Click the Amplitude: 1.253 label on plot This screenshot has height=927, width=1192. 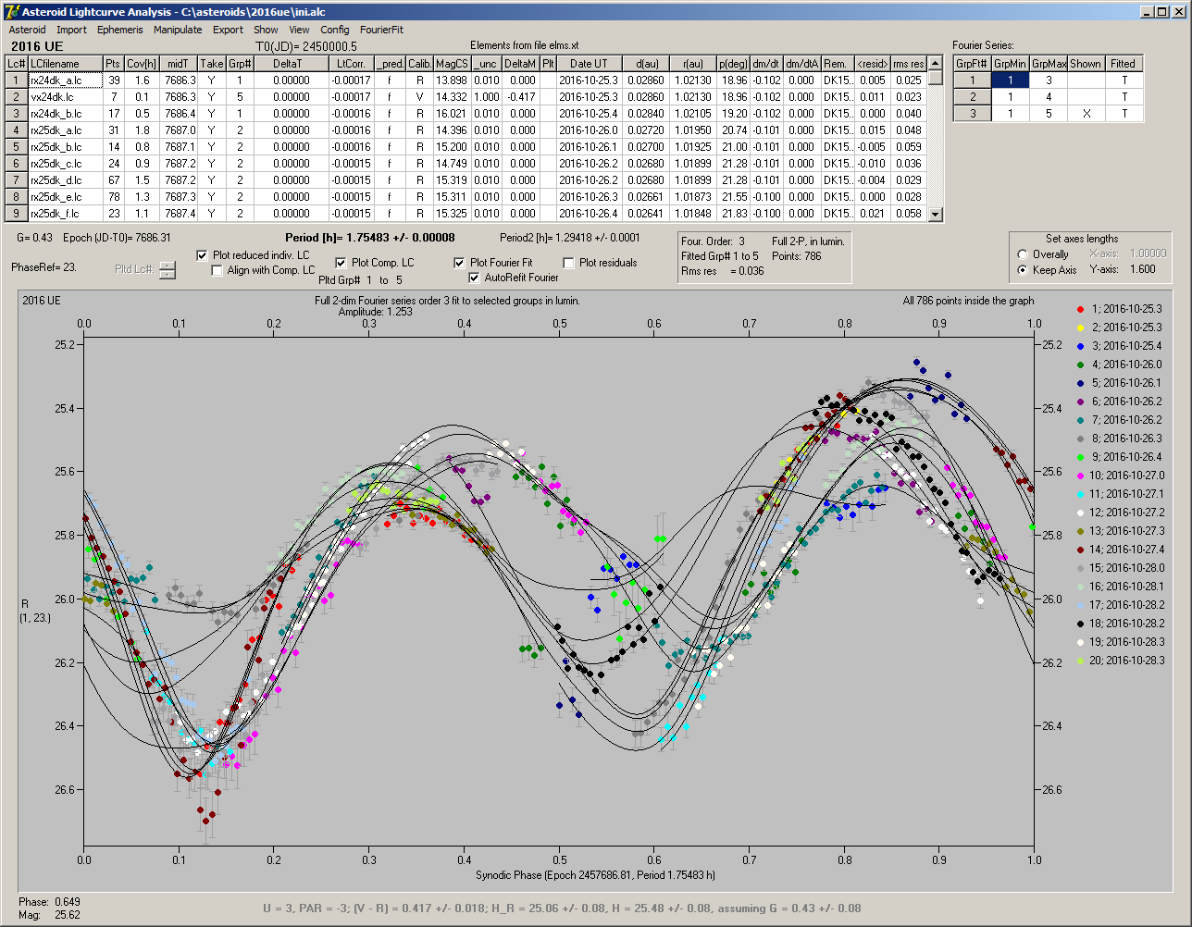tap(376, 312)
